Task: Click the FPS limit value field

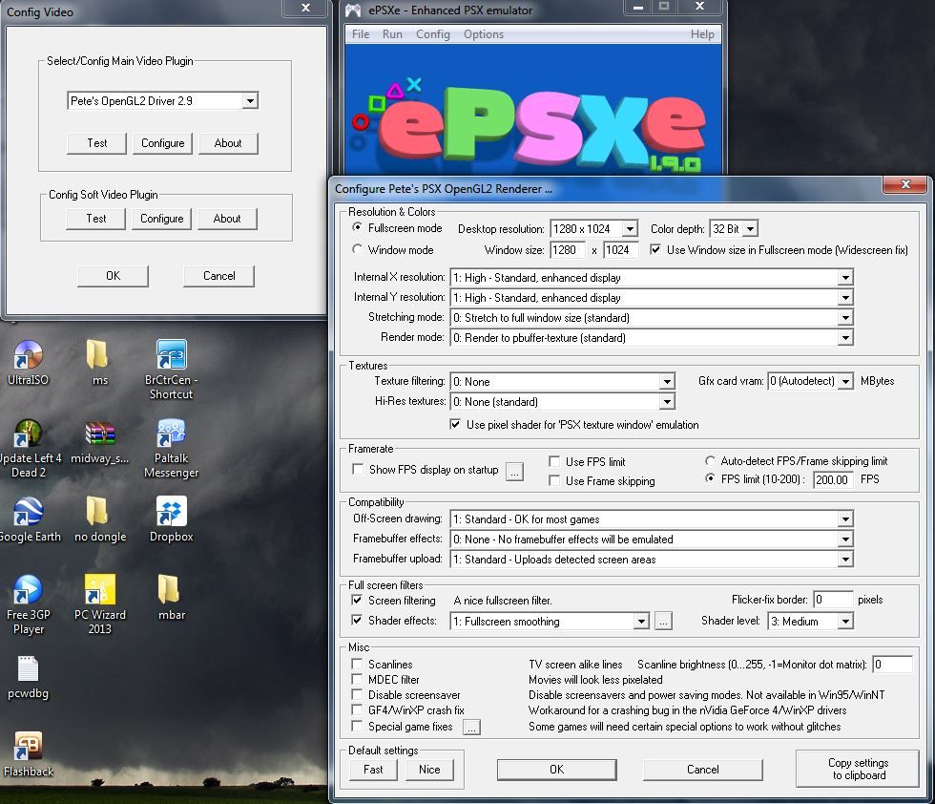Action: (833, 479)
